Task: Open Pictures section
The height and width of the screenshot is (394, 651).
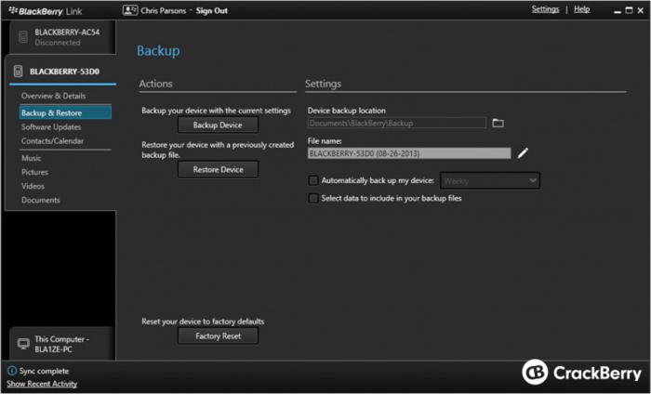Action: 34,172
